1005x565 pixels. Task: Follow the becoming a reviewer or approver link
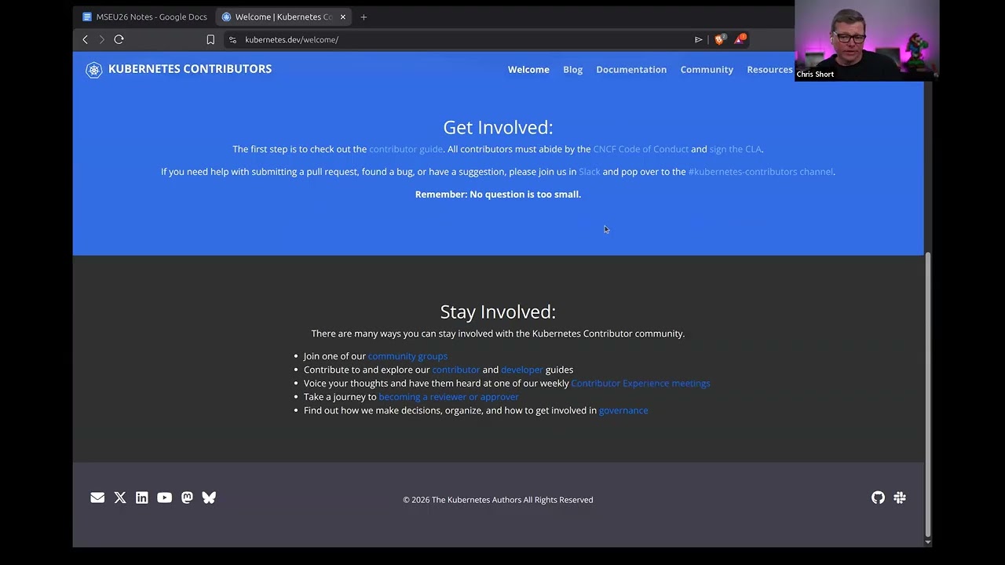(x=448, y=397)
